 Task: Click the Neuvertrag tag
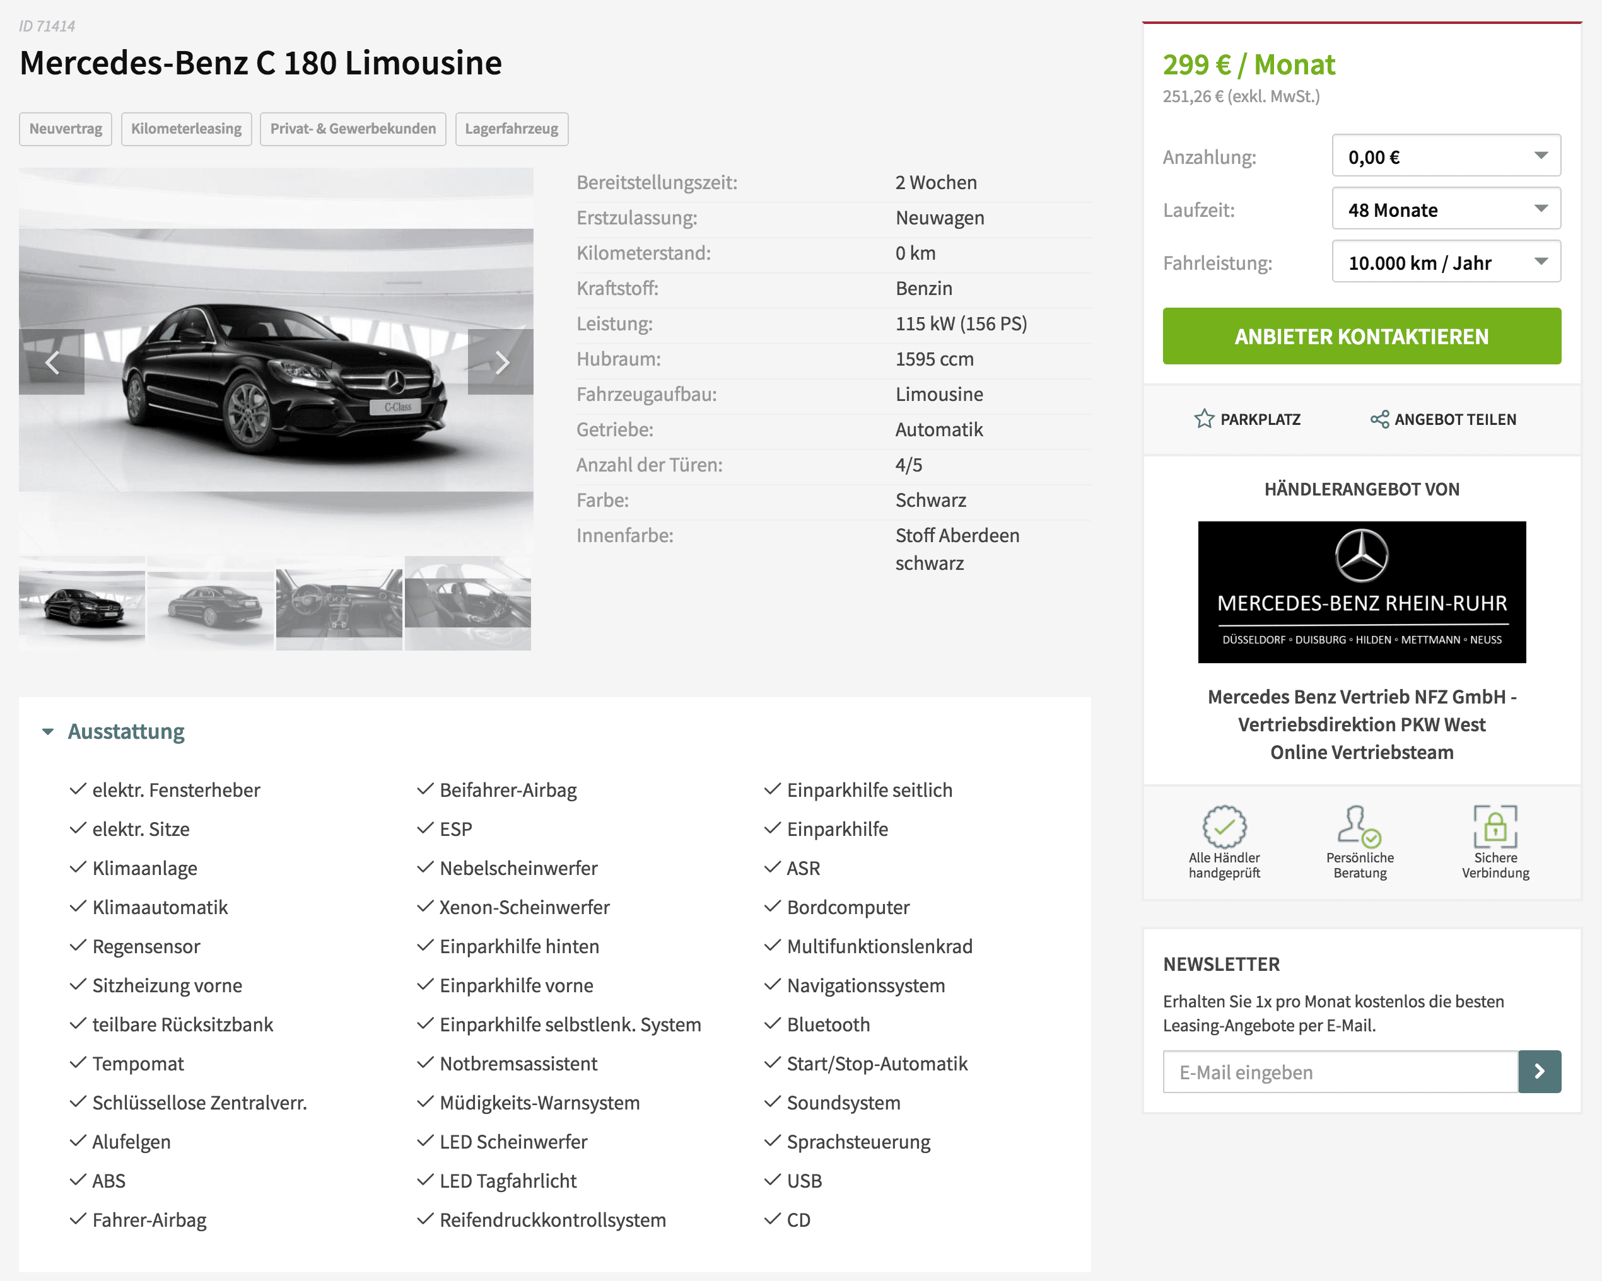pos(66,129)
